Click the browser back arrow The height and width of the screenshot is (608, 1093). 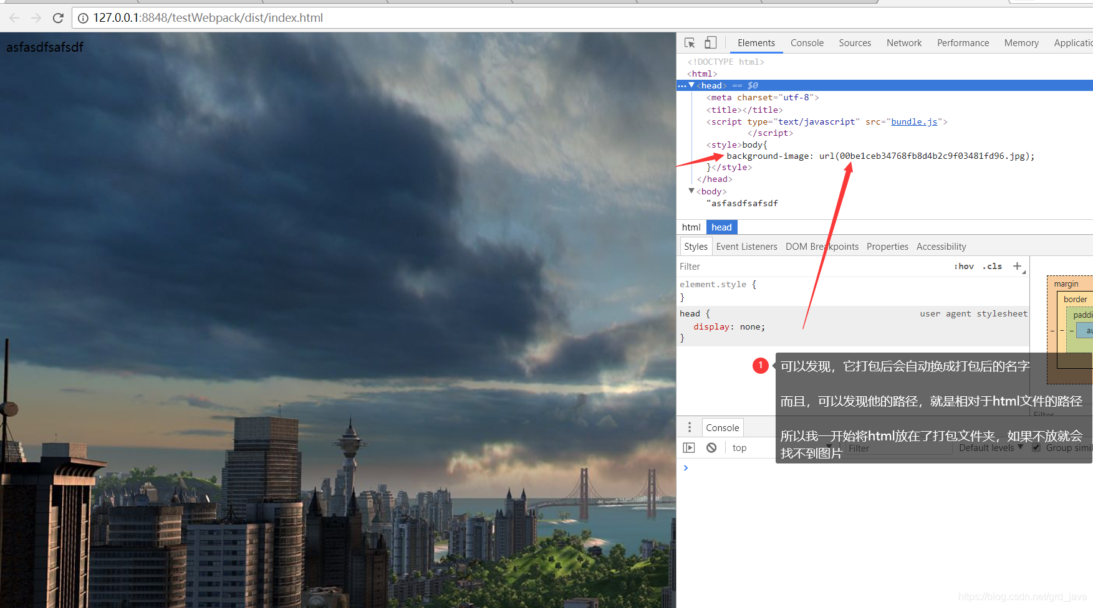tap(14, 18)
